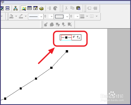
Task: Click the legend label text
Action: pos(76,37)
